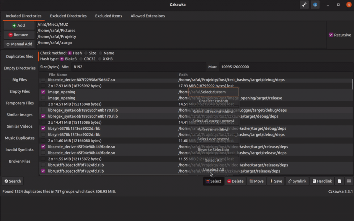The image size is (354, 221).
Task: Open the Select popup menu button
Action: point(213,181)
